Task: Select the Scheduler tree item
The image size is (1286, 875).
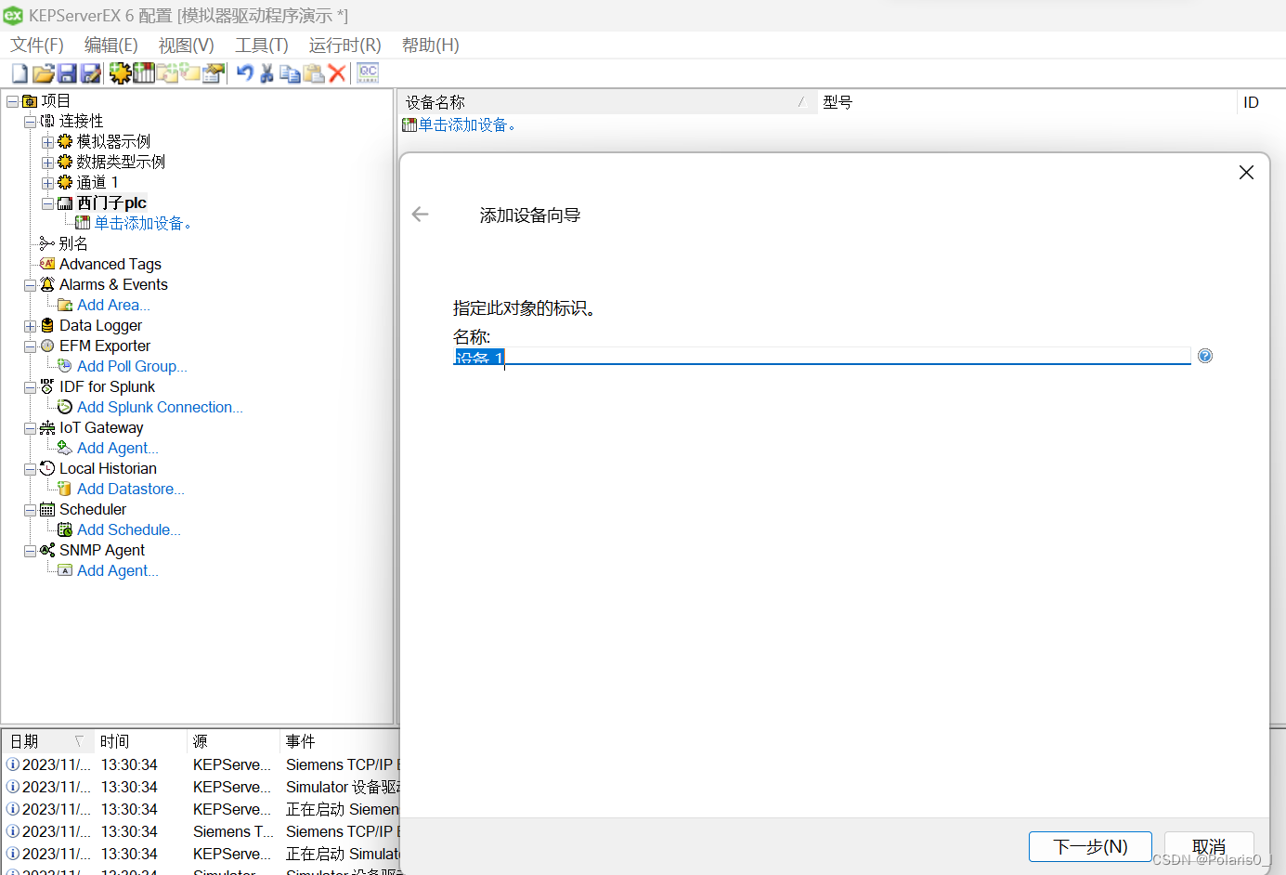Action: [x=93, y=509]
